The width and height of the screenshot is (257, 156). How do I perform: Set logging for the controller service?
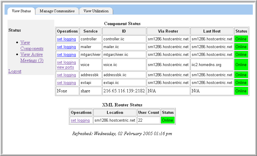click(66, 39)
